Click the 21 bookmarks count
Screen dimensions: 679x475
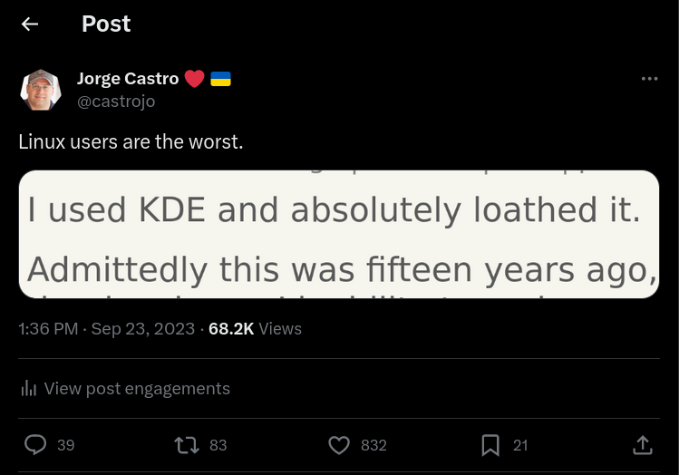pos(520,445)
